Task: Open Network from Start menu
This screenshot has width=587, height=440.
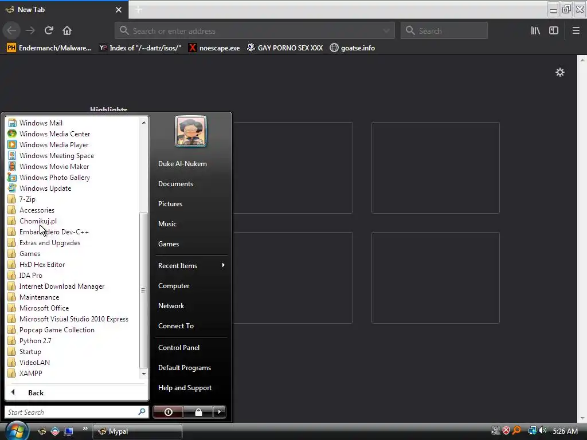Action: pos(171,306)
